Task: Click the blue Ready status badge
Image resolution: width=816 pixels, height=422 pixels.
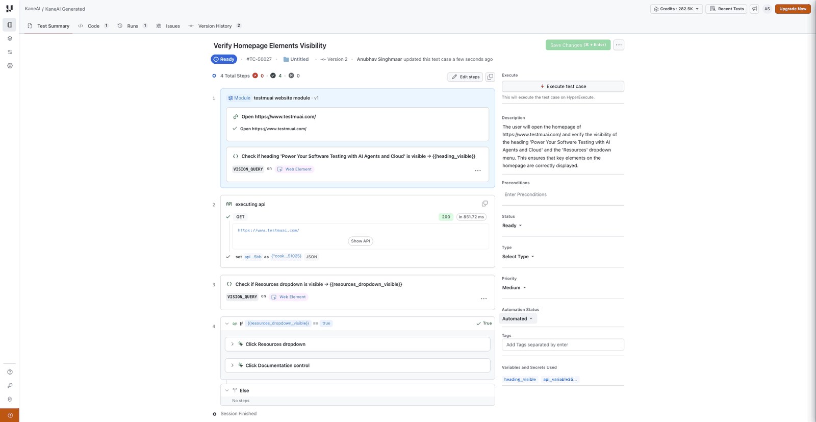Action: pyautogui.click(x=224, y=59)
